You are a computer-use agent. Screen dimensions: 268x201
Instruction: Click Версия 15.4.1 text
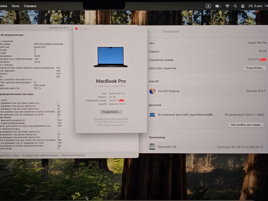pyautogui.click(x=256, y=91)
